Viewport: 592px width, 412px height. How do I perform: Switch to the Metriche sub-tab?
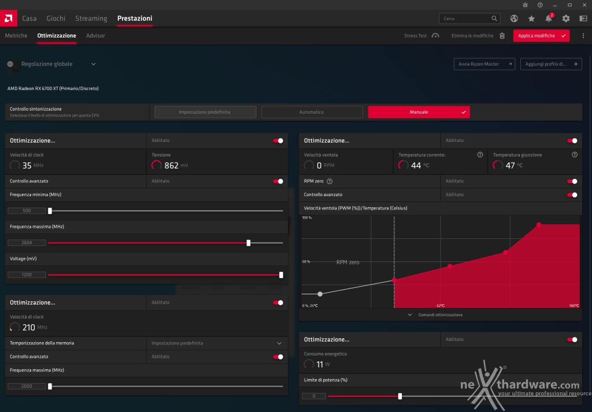[x=16, y=36]
